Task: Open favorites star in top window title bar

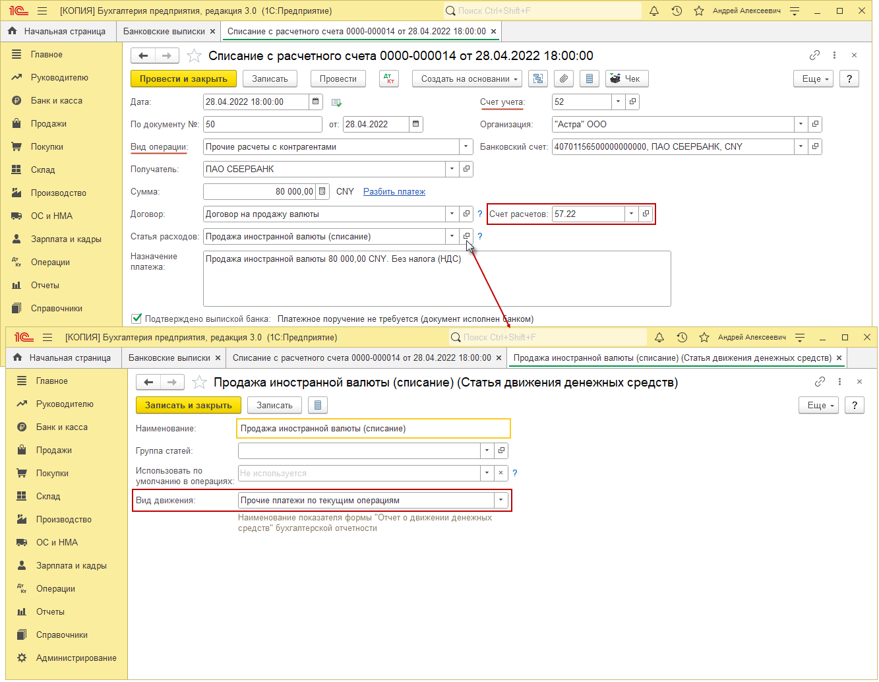Action: (699, 11)
